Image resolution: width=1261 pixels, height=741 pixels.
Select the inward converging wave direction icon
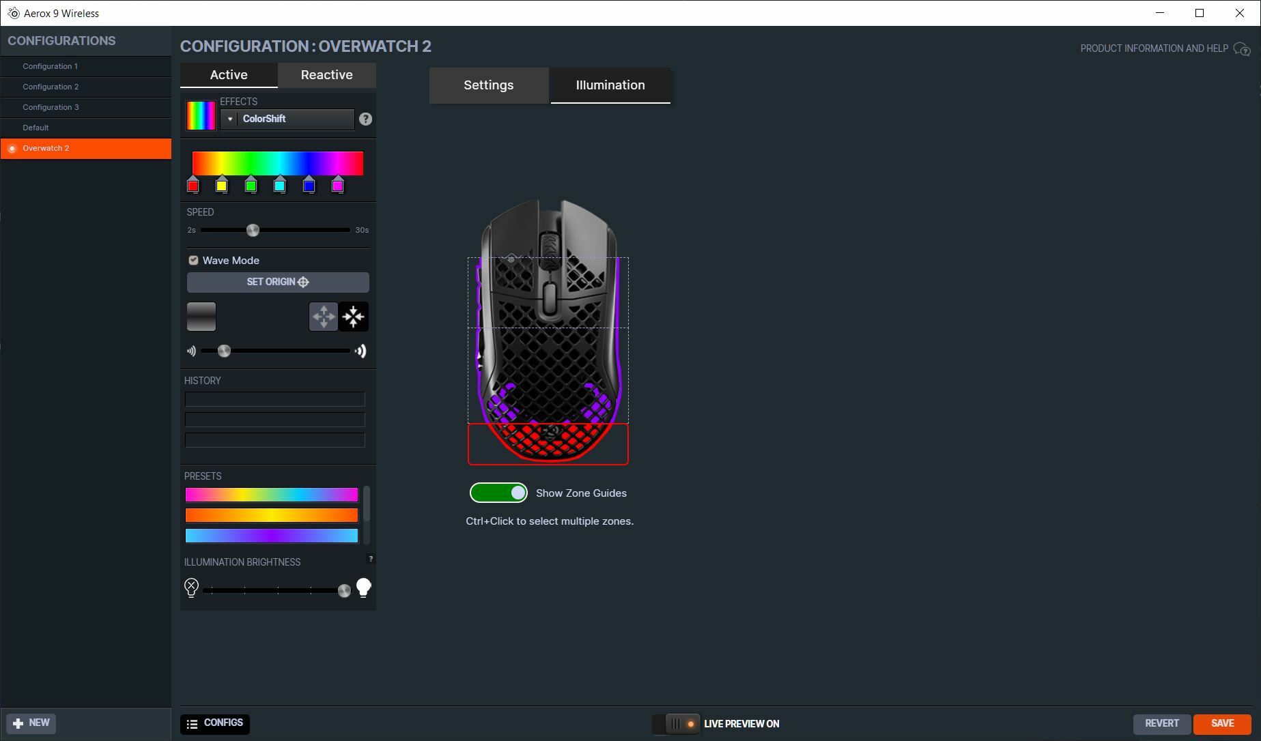pyautogui.click(x=353, y=316)
